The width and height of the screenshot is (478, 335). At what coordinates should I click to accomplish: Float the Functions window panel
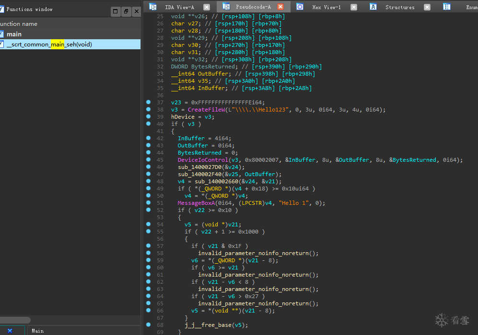pyautogui.click(x=126, y=11)
